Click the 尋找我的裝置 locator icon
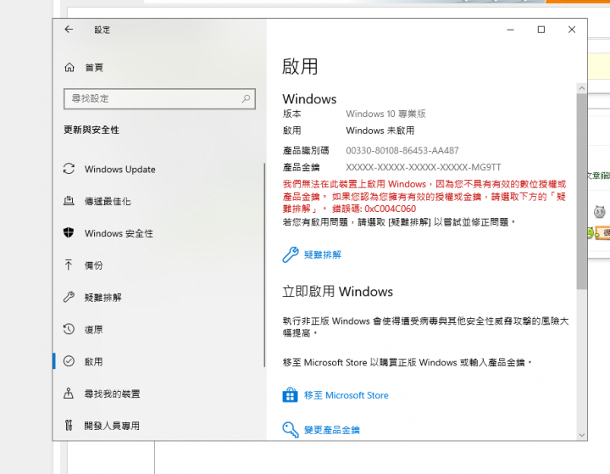The image size is (610, 474). click(69, 393)
